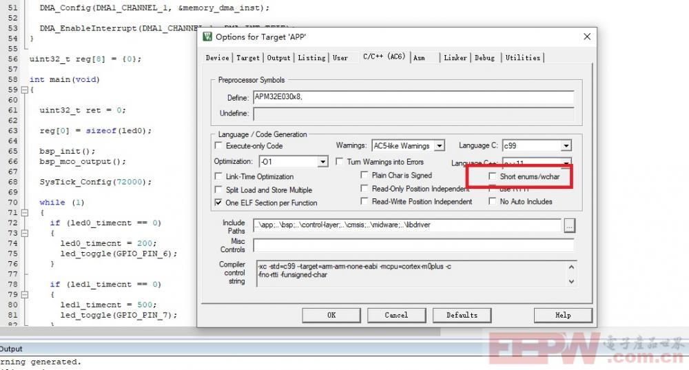689x370 pixels.
Task: Open the Language C dropdown set to c99
Action: coord(565,146)
